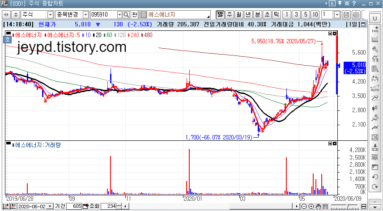Click the calendar icon beside 605

click(x=85, y=207)
